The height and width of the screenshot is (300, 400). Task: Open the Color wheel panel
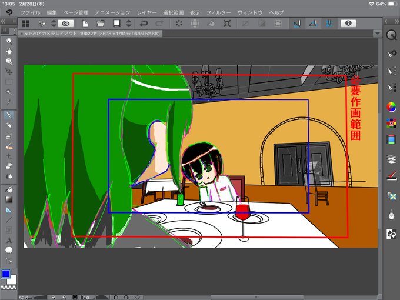[391, 107]
